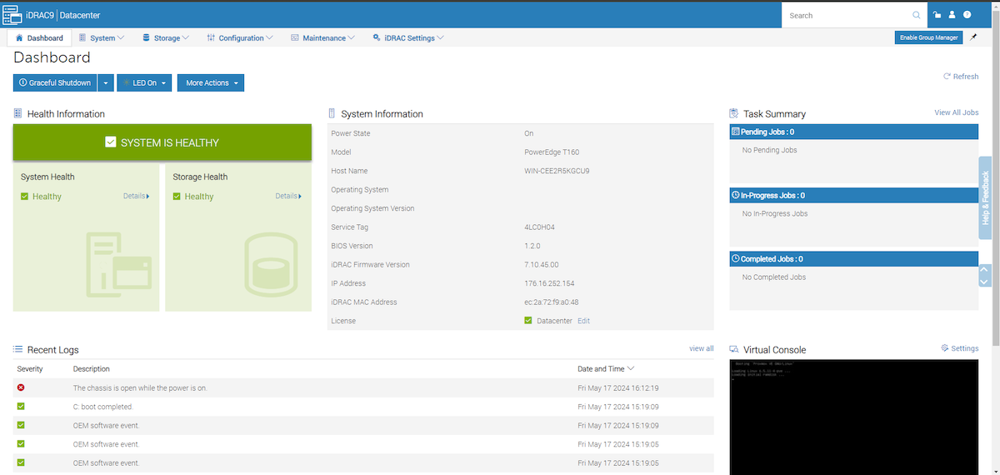1000x475 pixels.
Task: Click the Virtual Console preview thumbnail
Action: point(853,417)
